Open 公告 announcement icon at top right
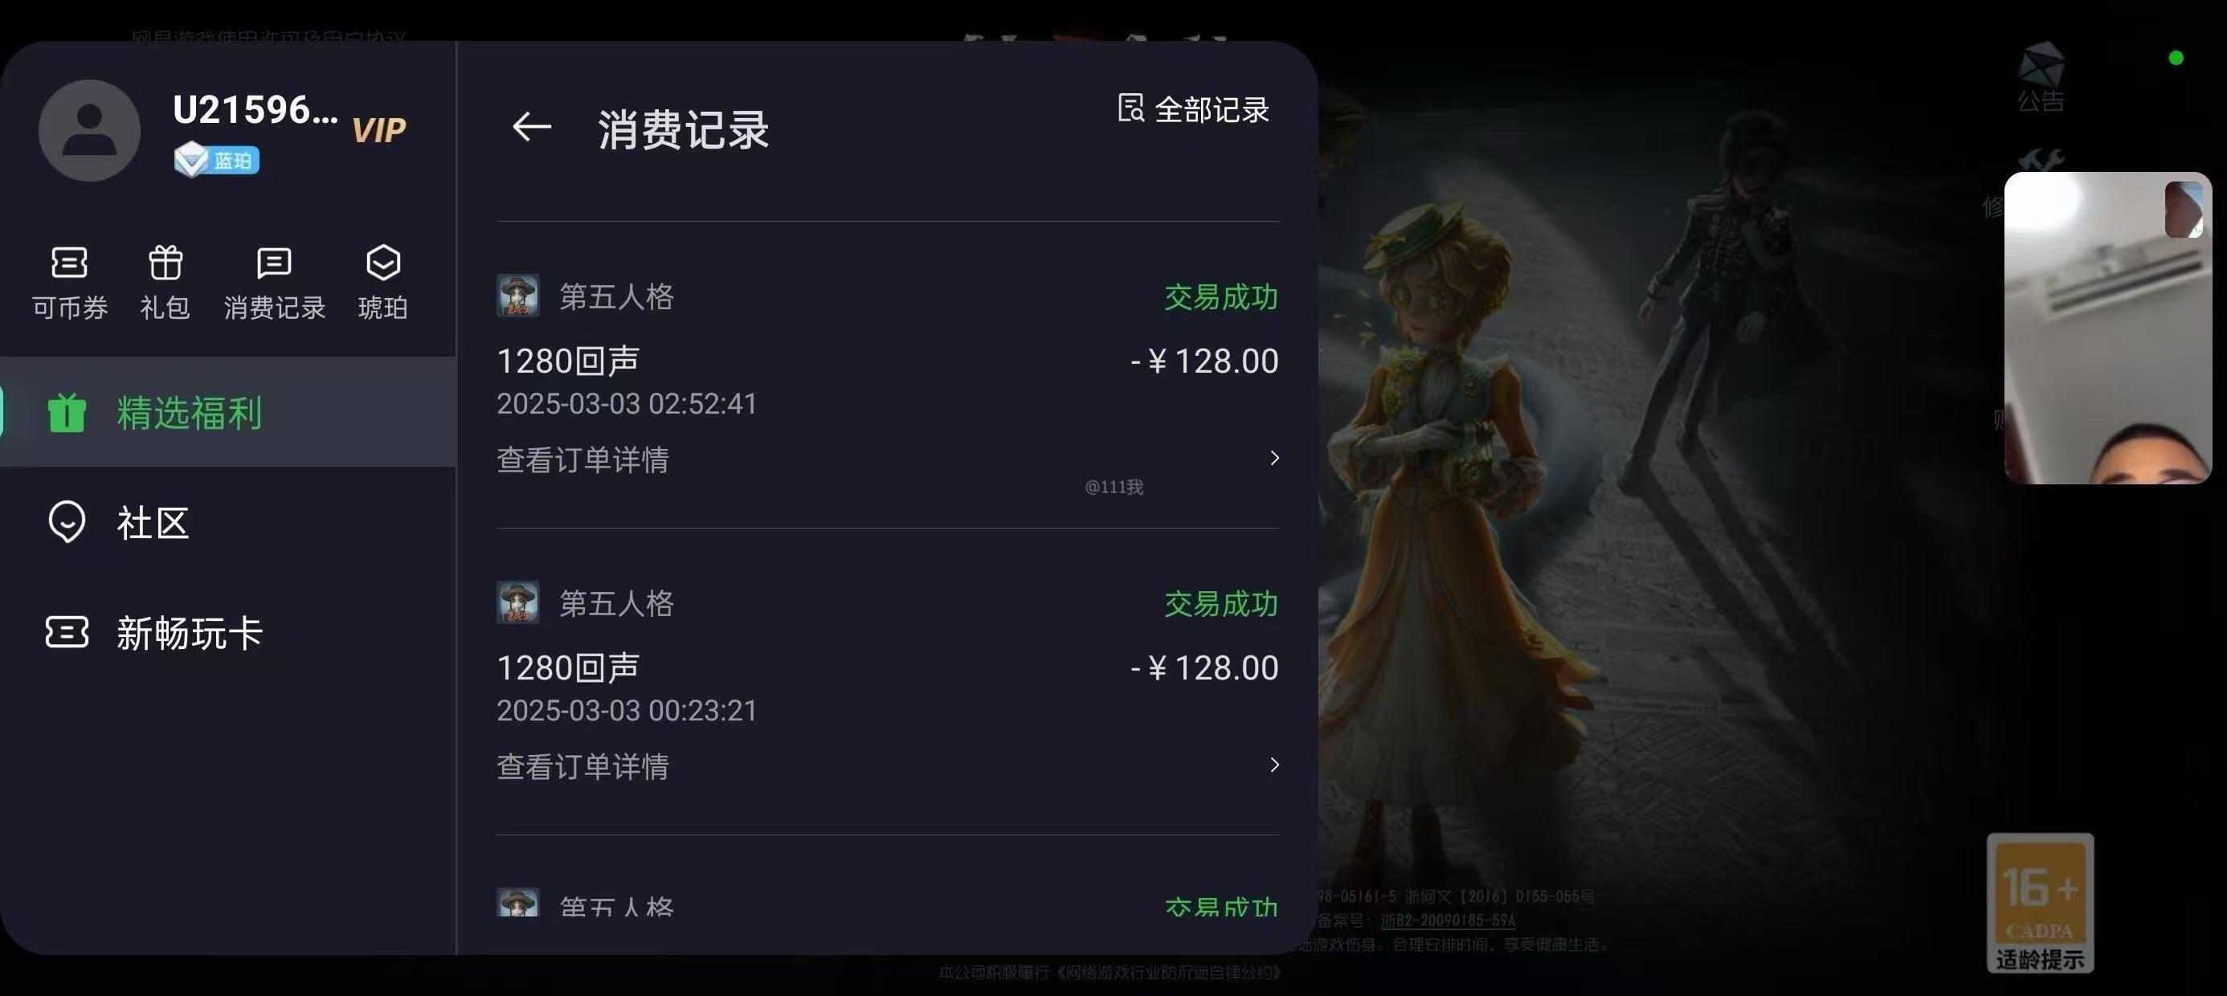This screenshot has width=2227, height=996. click(x=2041, y=79)
